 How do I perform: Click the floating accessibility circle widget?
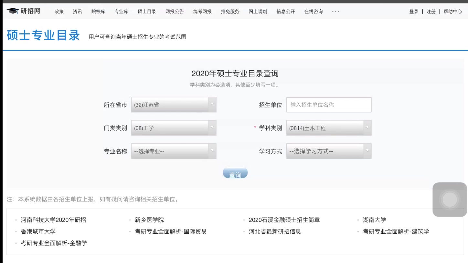click(x=450, y=200)
